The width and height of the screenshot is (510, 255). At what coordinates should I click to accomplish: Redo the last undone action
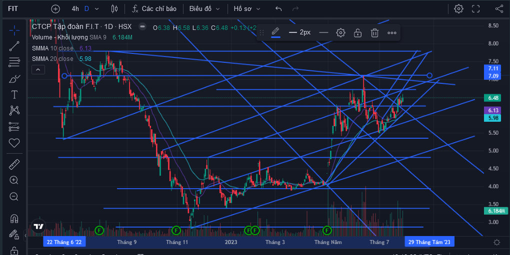point(295,9)
